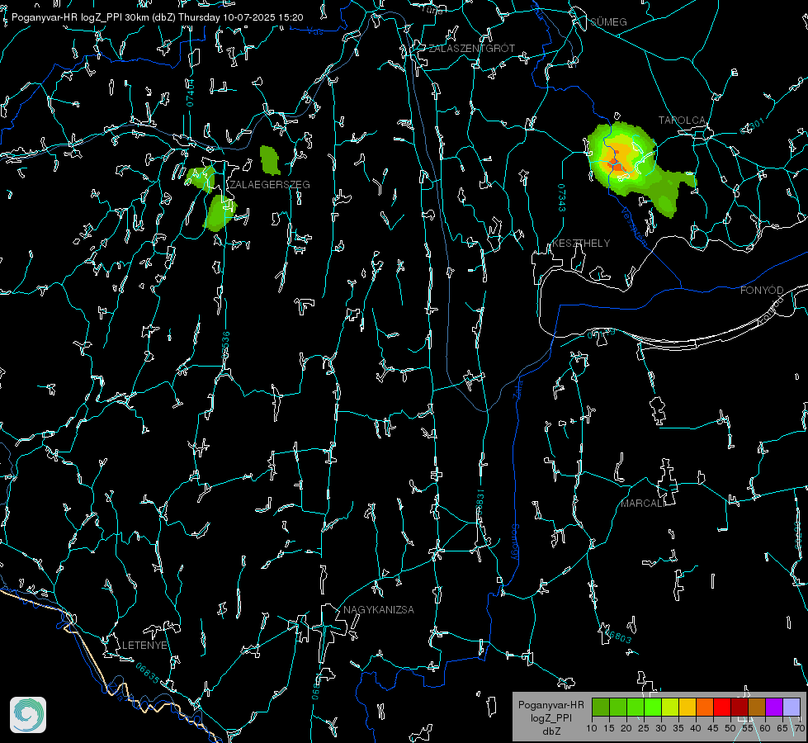Click the Zala river label
Viewport: 808px width, 743px height.
518,388
